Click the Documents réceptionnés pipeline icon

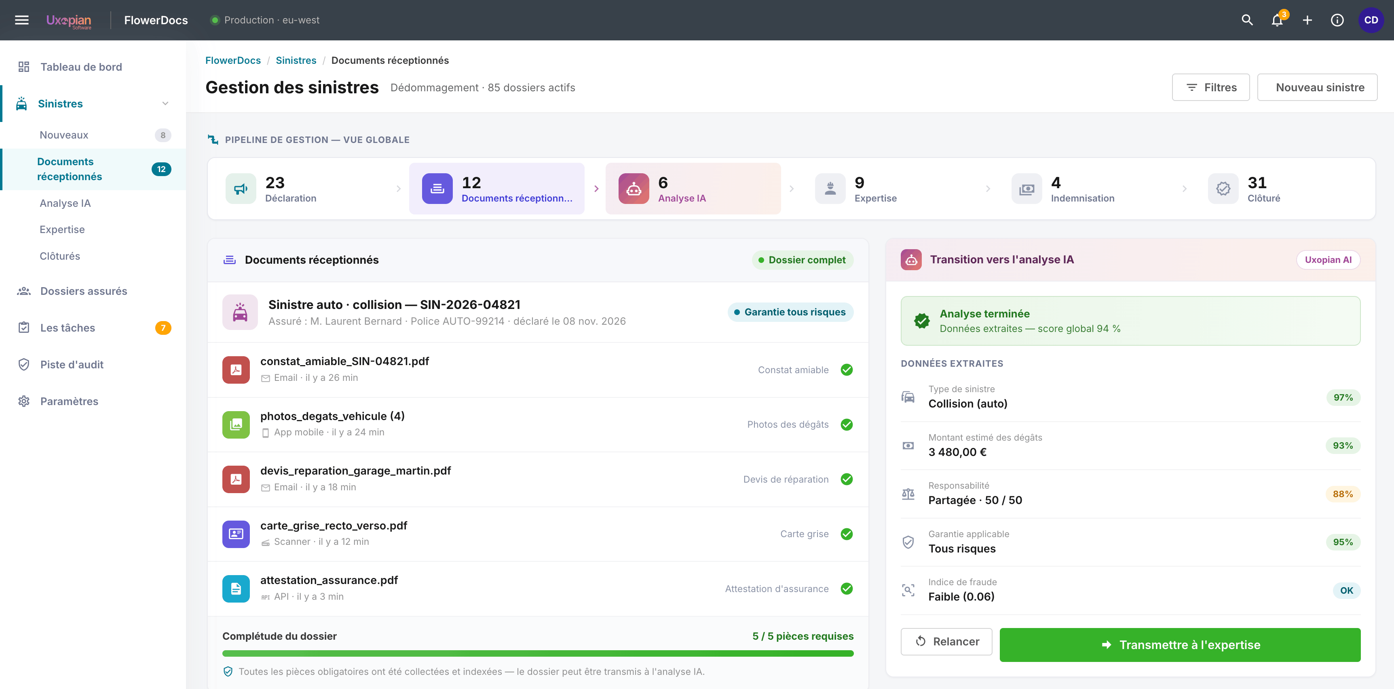coord(437,189)
